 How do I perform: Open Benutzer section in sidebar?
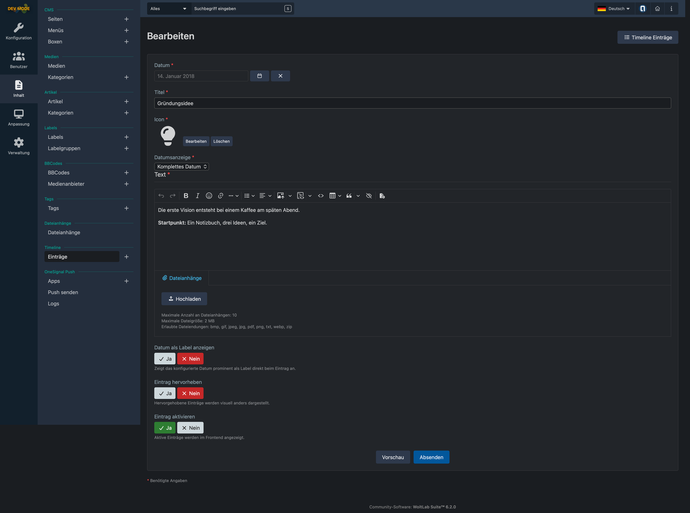tap(19, 60)
